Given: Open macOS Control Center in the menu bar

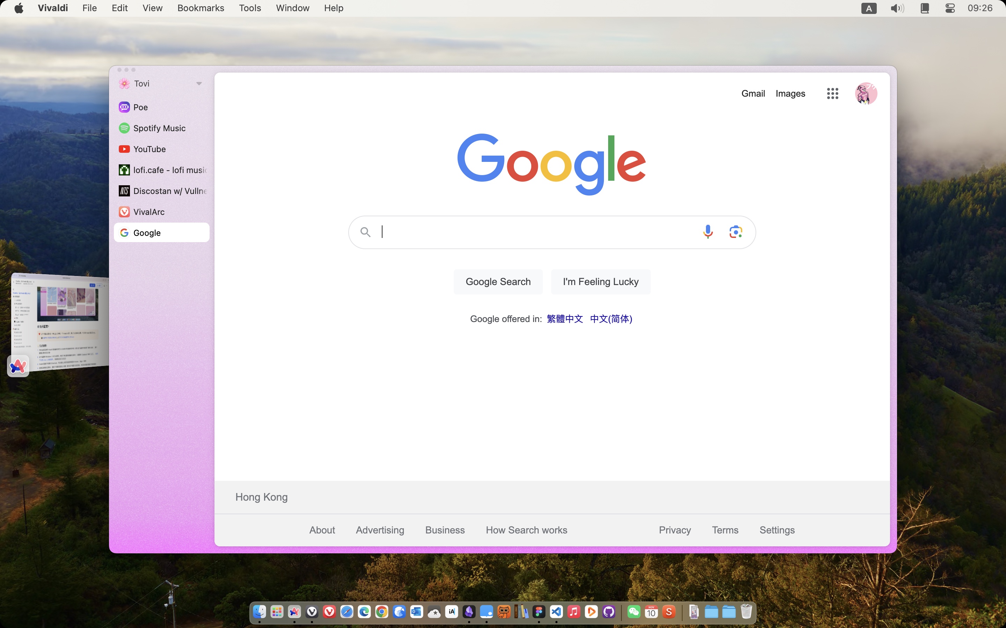Looking at the screenshot, I should 949,8.
